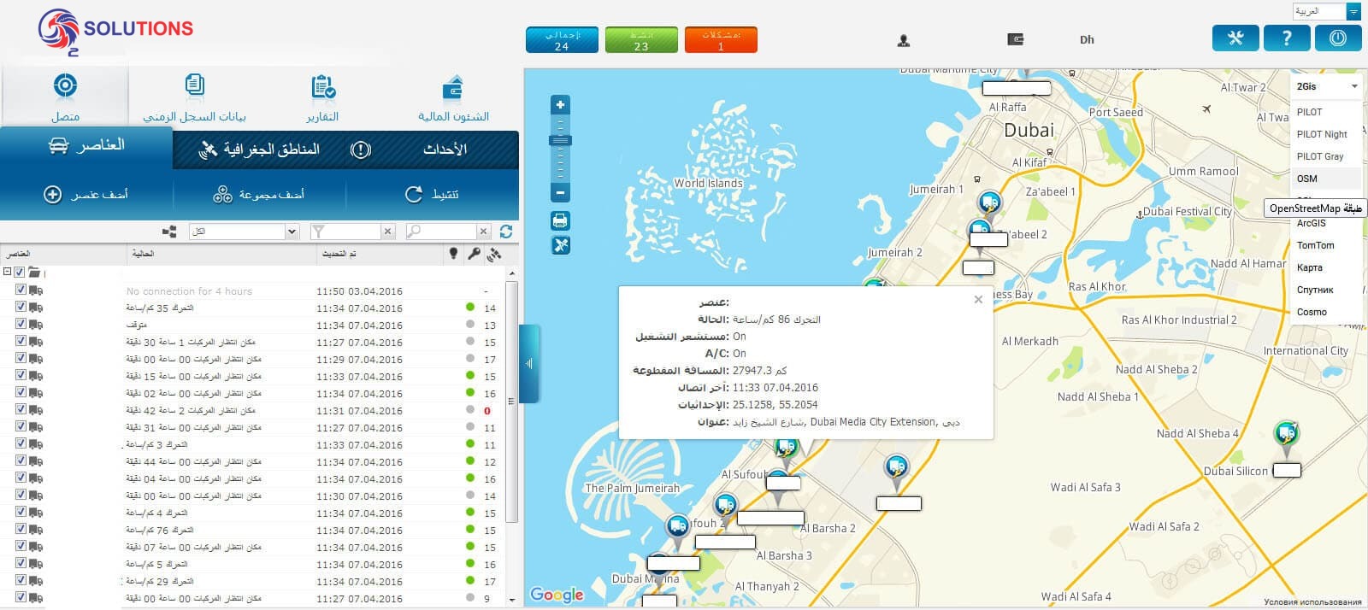Open the 2Gis map layer dropdown
The image size is (1368, 610).
point(1326,86)
